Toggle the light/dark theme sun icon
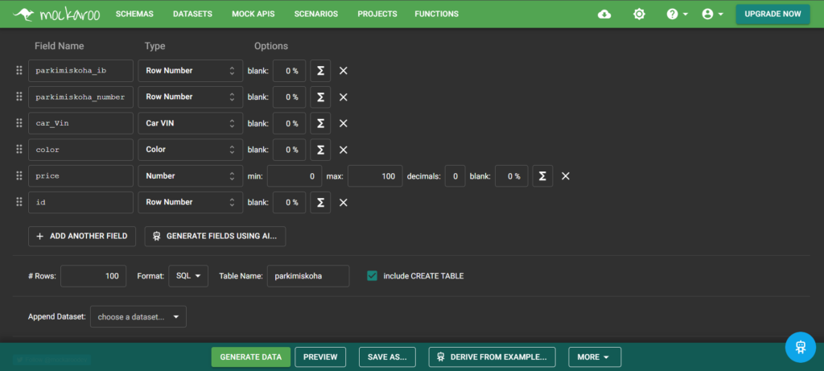The image size is (824, 371). 639,14
